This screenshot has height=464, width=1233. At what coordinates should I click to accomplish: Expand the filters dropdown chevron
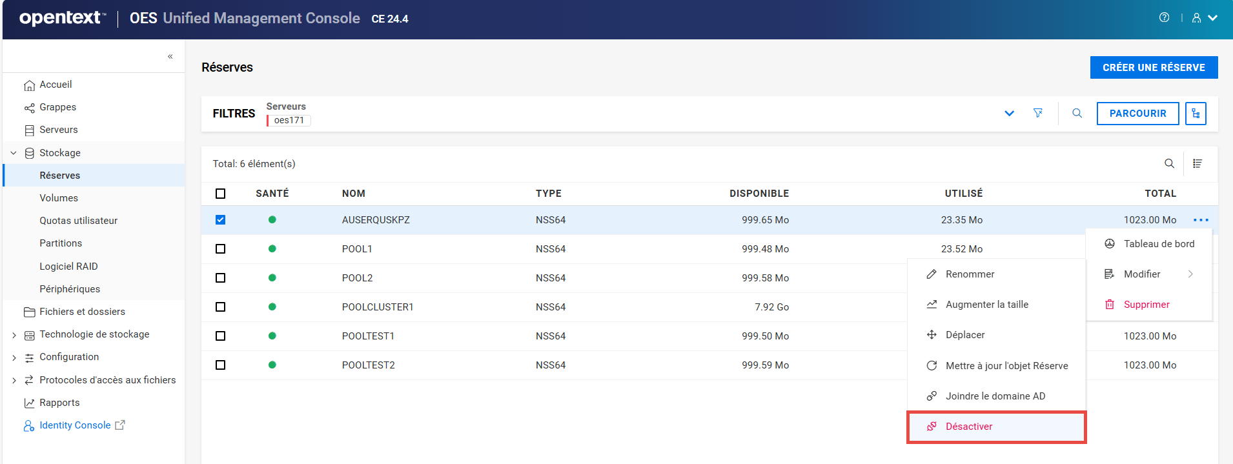1009,114
